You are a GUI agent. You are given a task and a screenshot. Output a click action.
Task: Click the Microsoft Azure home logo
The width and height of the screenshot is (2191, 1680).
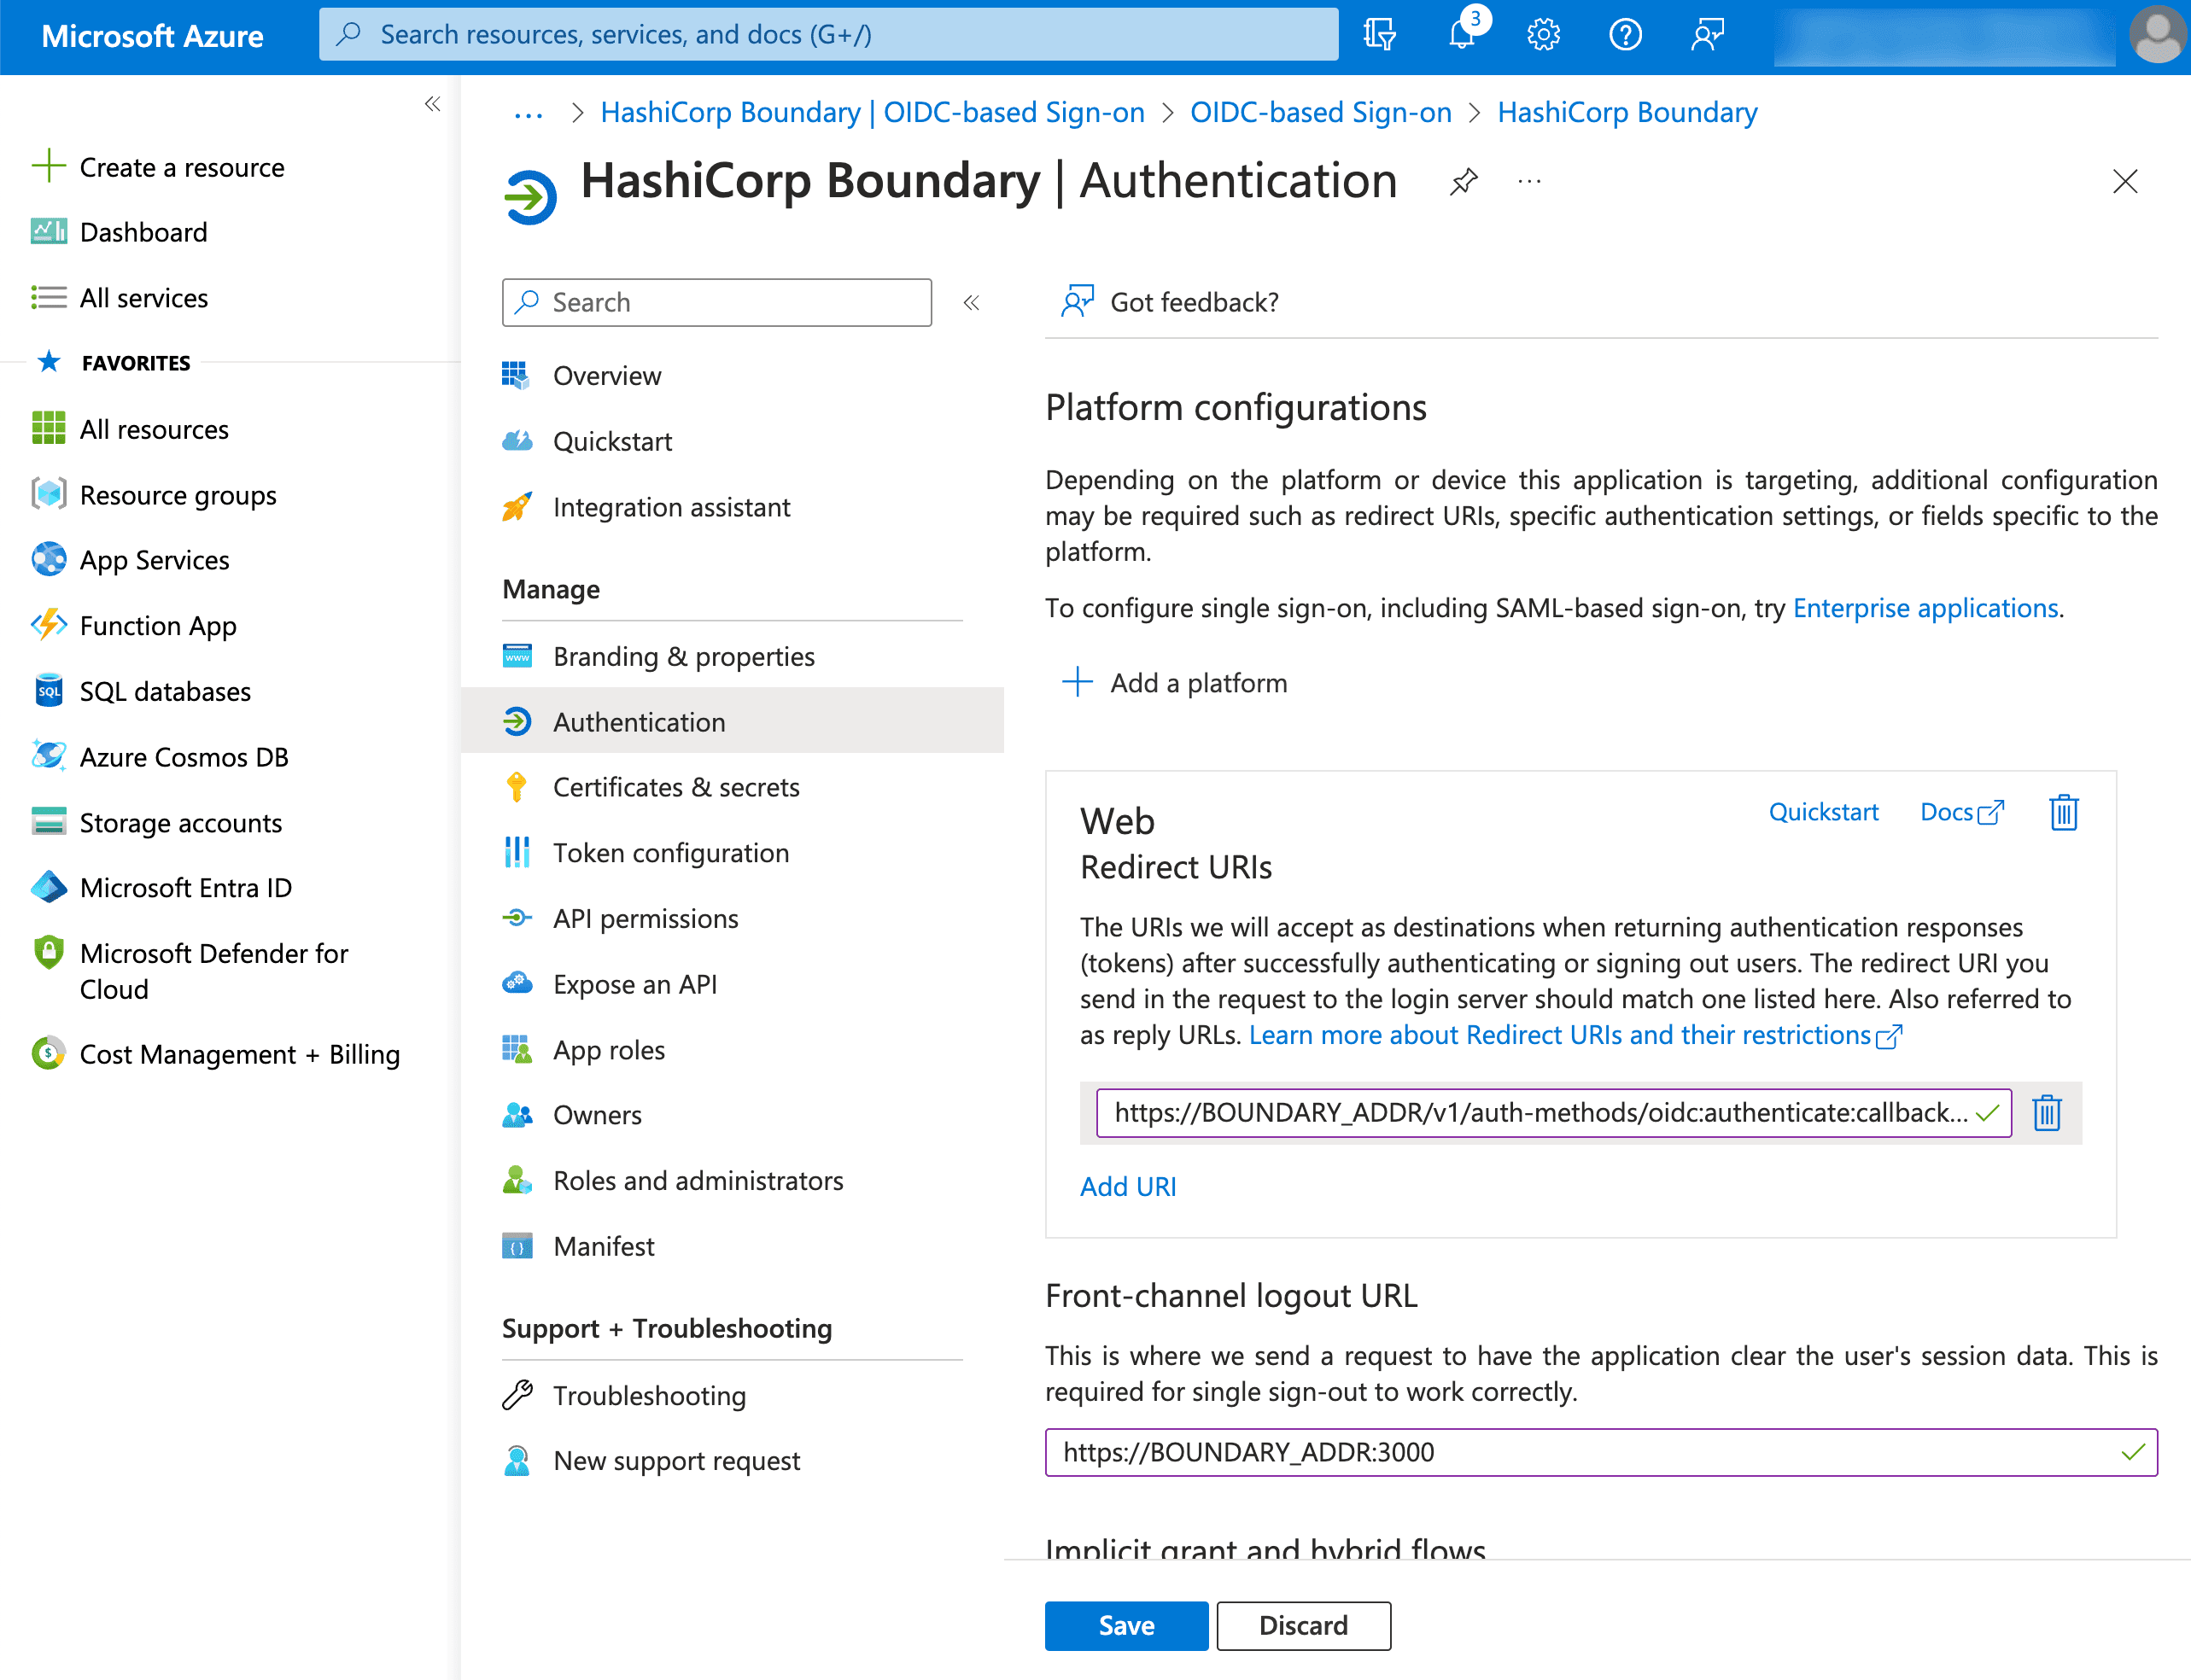[x=152, y=35]
